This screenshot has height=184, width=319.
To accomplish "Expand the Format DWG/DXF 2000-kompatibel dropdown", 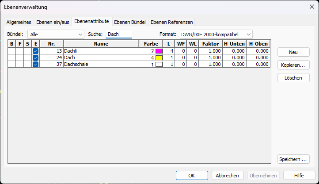I will click(216, 34).
